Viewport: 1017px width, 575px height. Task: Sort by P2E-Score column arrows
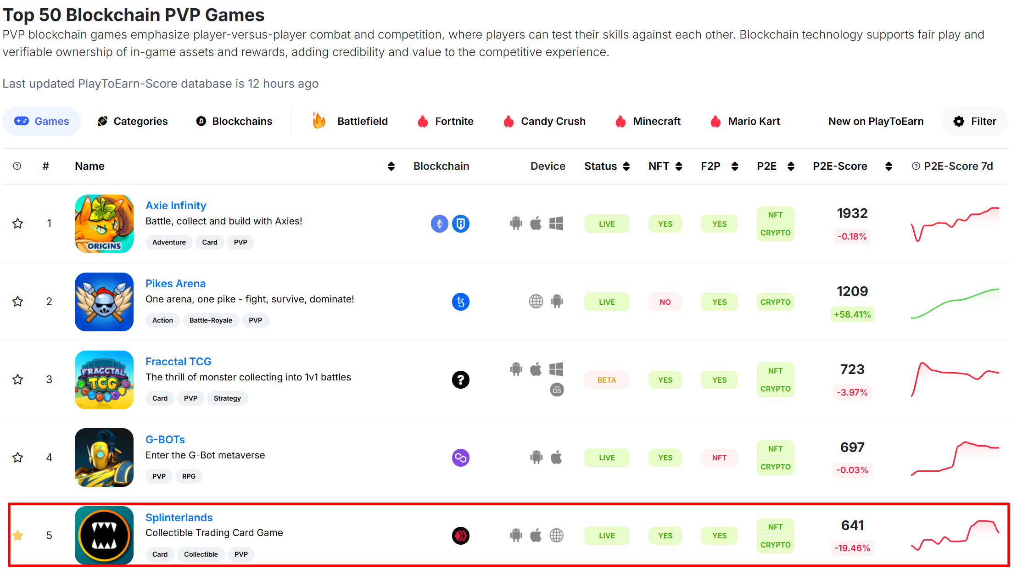(x=888, y=166)
